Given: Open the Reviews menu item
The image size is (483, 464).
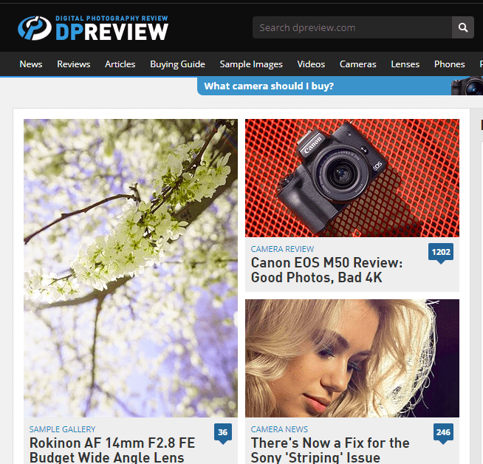Looking at the screenshot, I should tap(74, 64).
